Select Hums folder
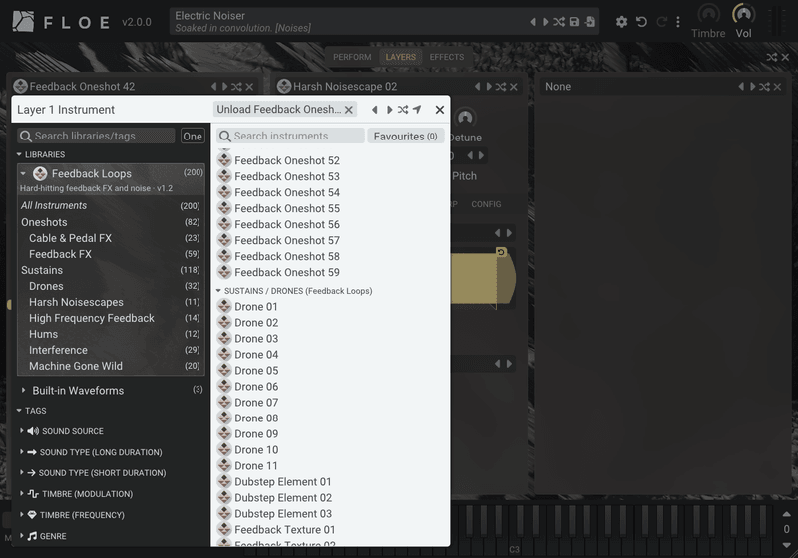This screenshot has height=558, width=798. (111, 334)
